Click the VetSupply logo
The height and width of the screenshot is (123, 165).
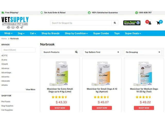(x=15, y=22)
